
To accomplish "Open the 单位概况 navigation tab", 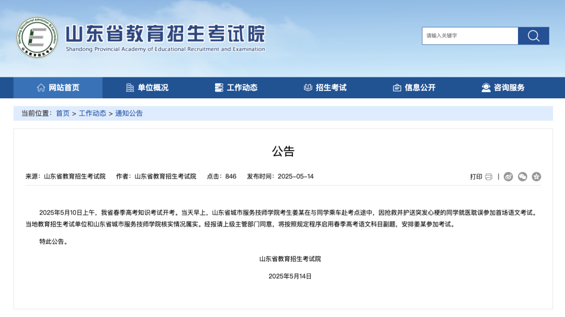I will [x=147, y=87].
